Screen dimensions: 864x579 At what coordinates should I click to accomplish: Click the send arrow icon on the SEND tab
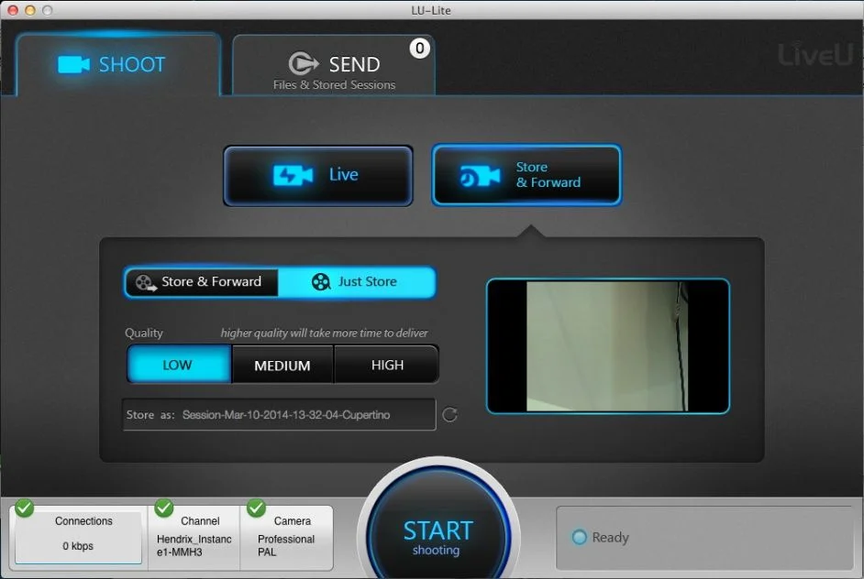(x=303, y=64)
